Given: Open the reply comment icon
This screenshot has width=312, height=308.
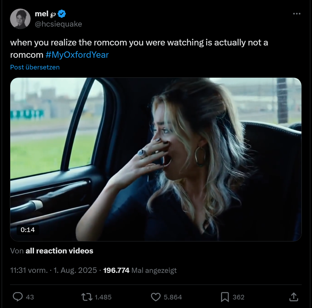Looking at the screenshot, I should click(x=18, y=297).
